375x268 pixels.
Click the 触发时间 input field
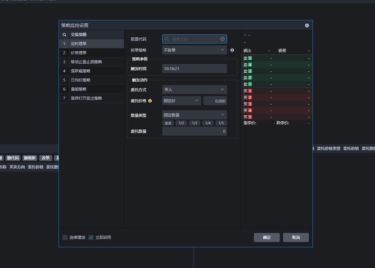click(x=194, y=68)
